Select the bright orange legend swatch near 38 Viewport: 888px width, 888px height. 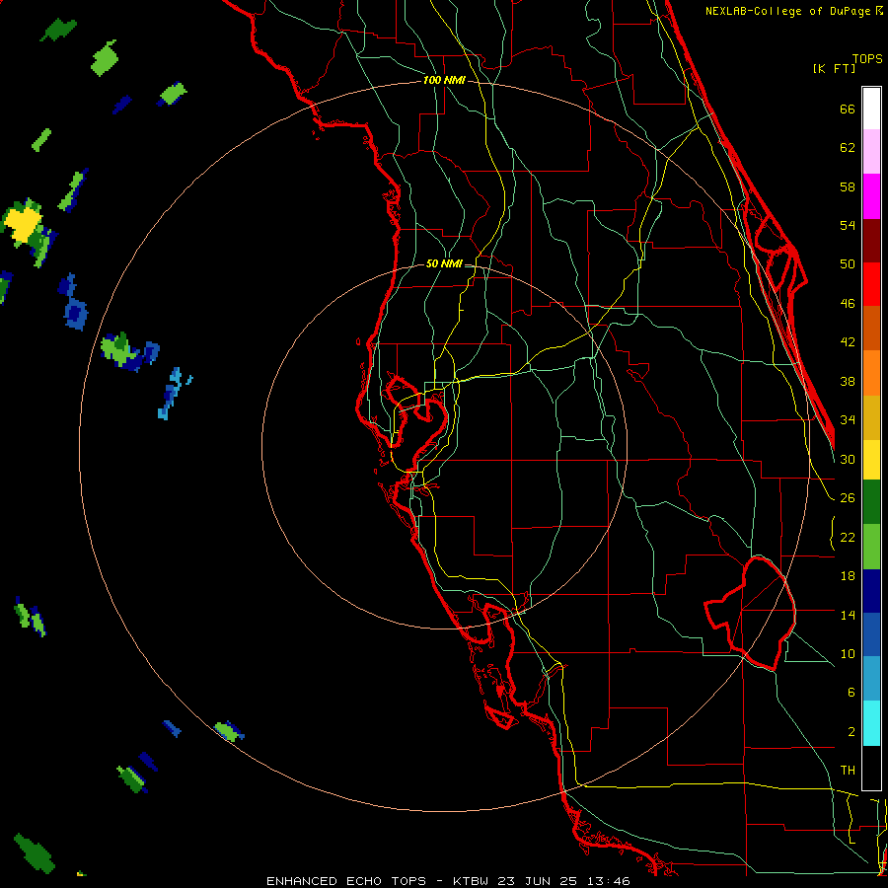click(871, 373)
